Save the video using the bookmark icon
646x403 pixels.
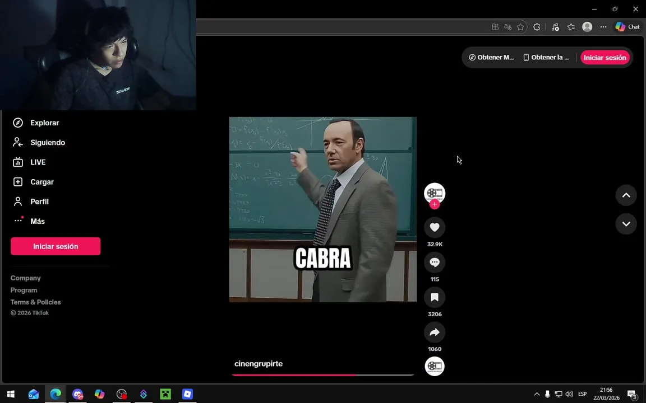pos(434,297)
